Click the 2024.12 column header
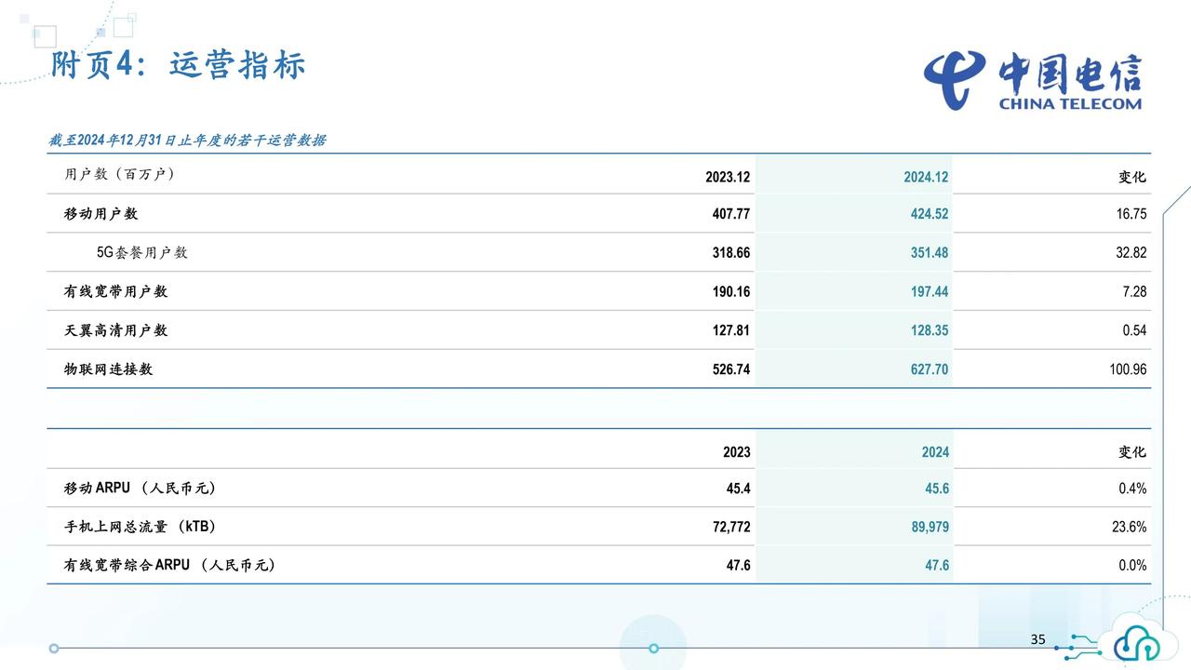The width and height of the screenshot is (1191, 670). pos(926,177)
